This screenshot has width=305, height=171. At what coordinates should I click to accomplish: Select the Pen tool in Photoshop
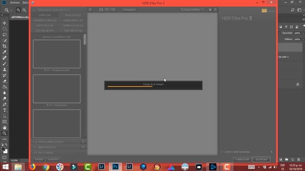[4, 104]
